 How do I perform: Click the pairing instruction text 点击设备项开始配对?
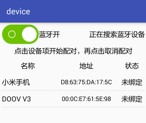click(46, 51)
